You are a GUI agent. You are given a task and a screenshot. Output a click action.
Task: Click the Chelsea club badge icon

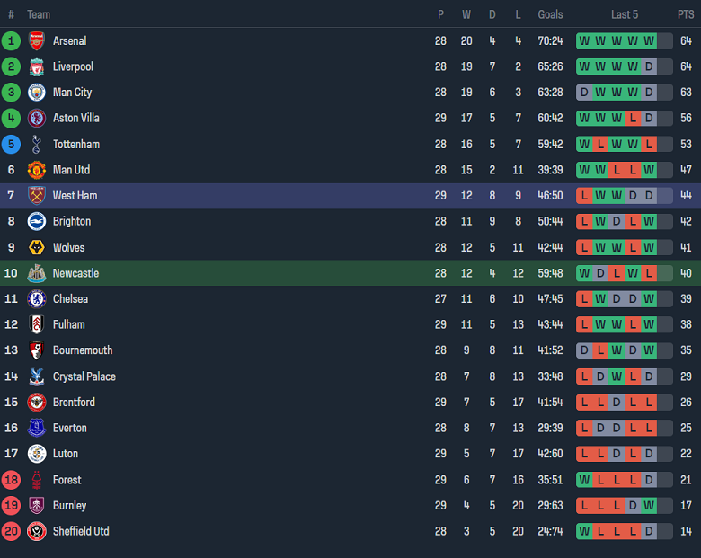coord(36,299)
